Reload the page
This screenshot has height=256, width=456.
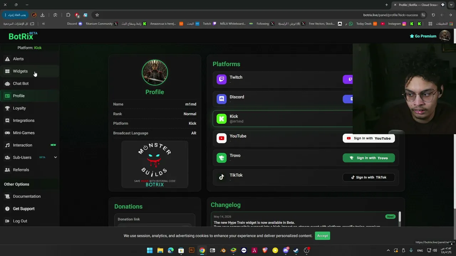pos(433,15)
